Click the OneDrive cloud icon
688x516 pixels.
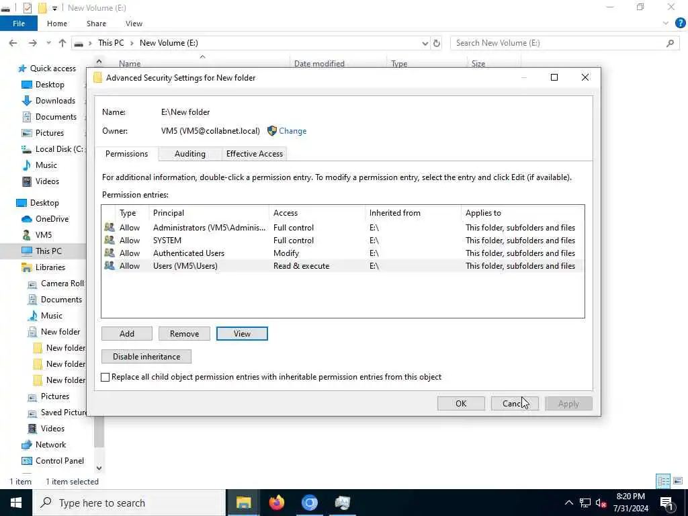pos(27,219)
